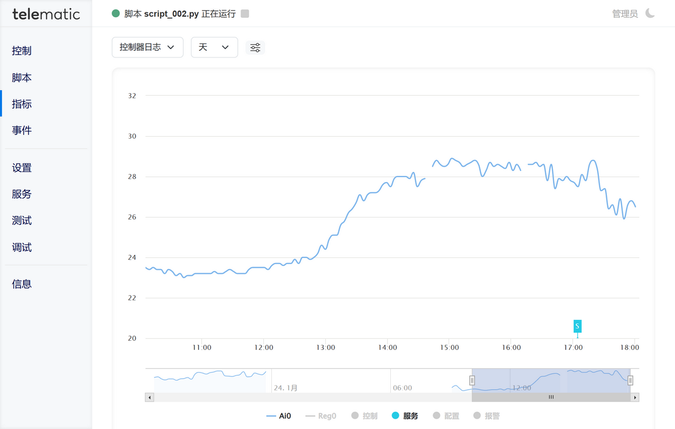The image size is (675, 429).
Task: Click left scroll arrow of timeline scrollbar
Action: (x=149, y=397)
